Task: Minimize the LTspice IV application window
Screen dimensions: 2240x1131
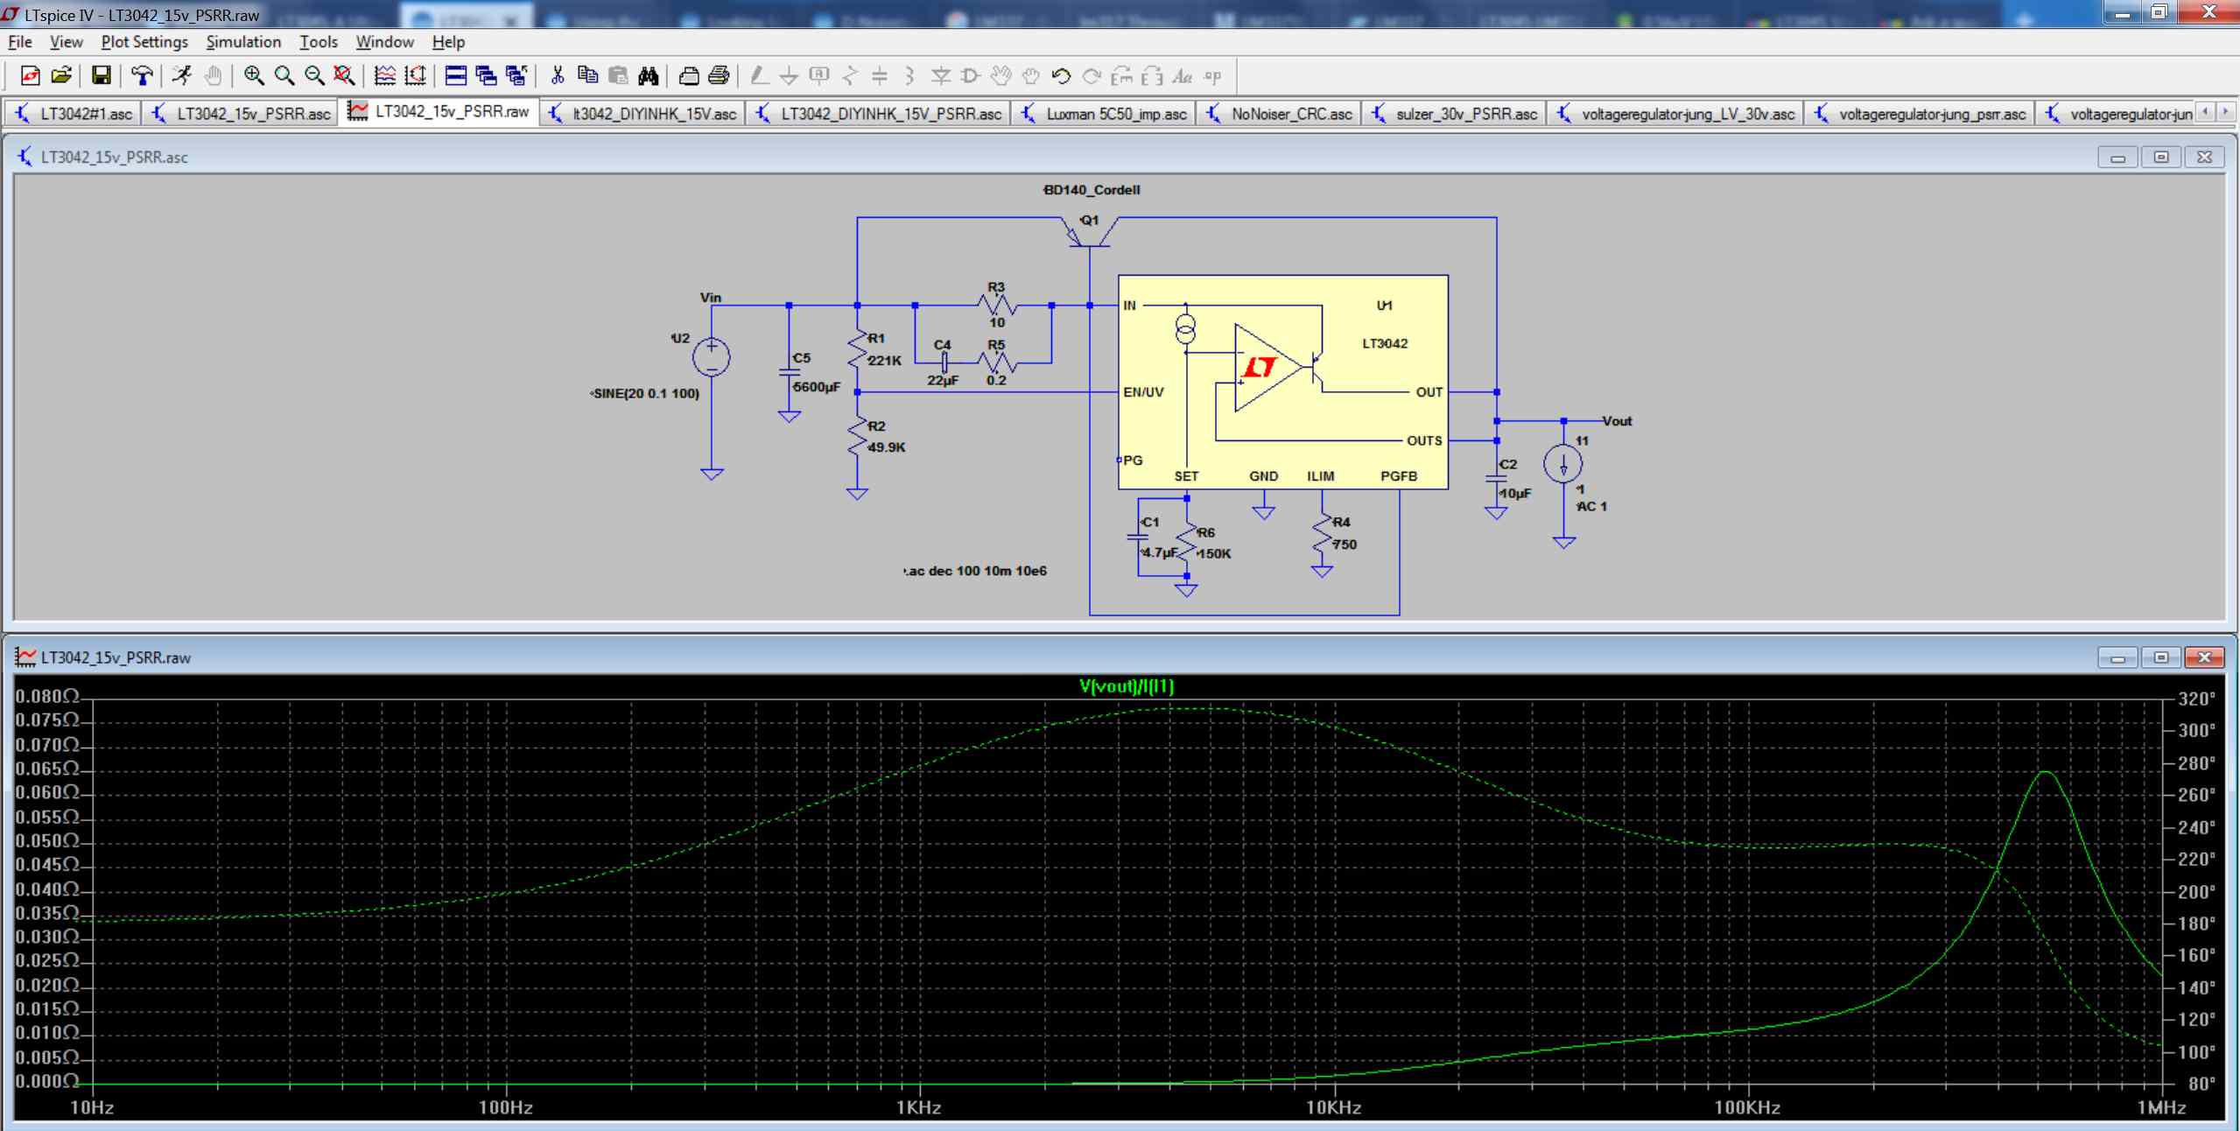Action: (2123, 13)
